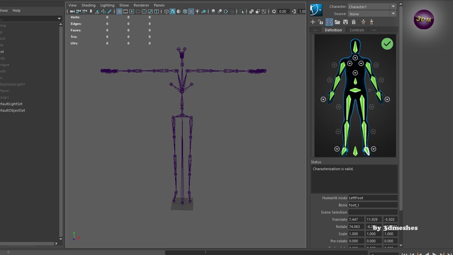Viewport: 453px width, 255px height.
Task: Click the Exposure reset icon
Action: coord(274,11)
